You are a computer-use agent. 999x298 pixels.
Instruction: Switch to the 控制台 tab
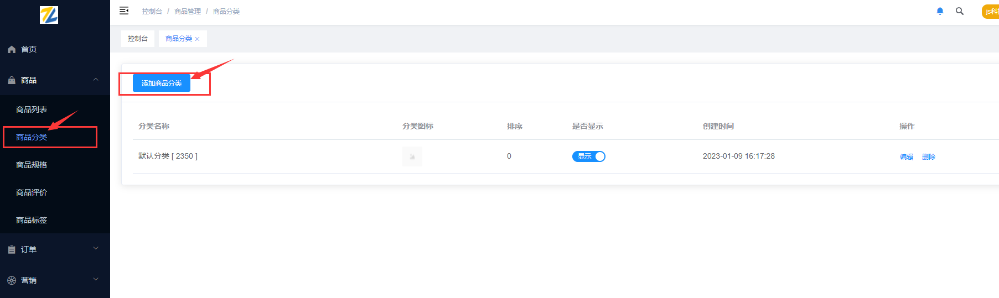tap(138, 39)
